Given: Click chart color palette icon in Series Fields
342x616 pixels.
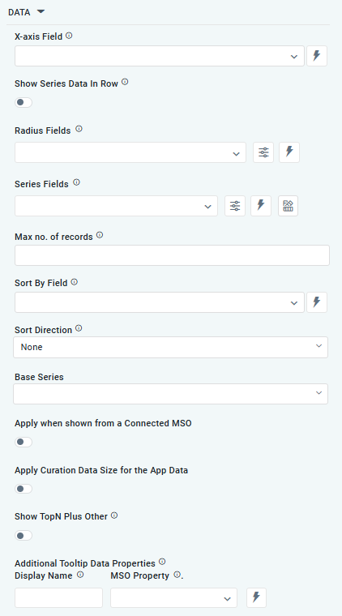Looking at the screenshot, I should [289, 206].
